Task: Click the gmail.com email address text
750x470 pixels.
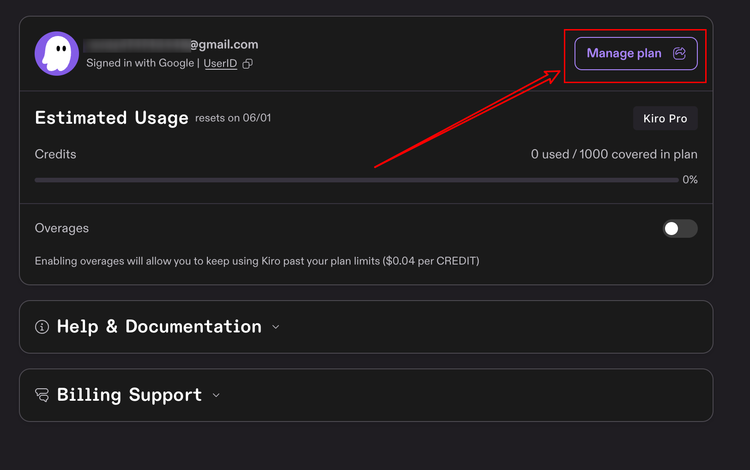Action: (x=171, y=45)
